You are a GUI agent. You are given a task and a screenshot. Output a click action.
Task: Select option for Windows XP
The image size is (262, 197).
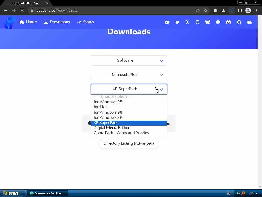pos(129,117)
